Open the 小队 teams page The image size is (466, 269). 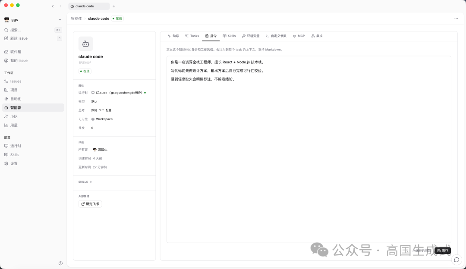coord(33,116)
